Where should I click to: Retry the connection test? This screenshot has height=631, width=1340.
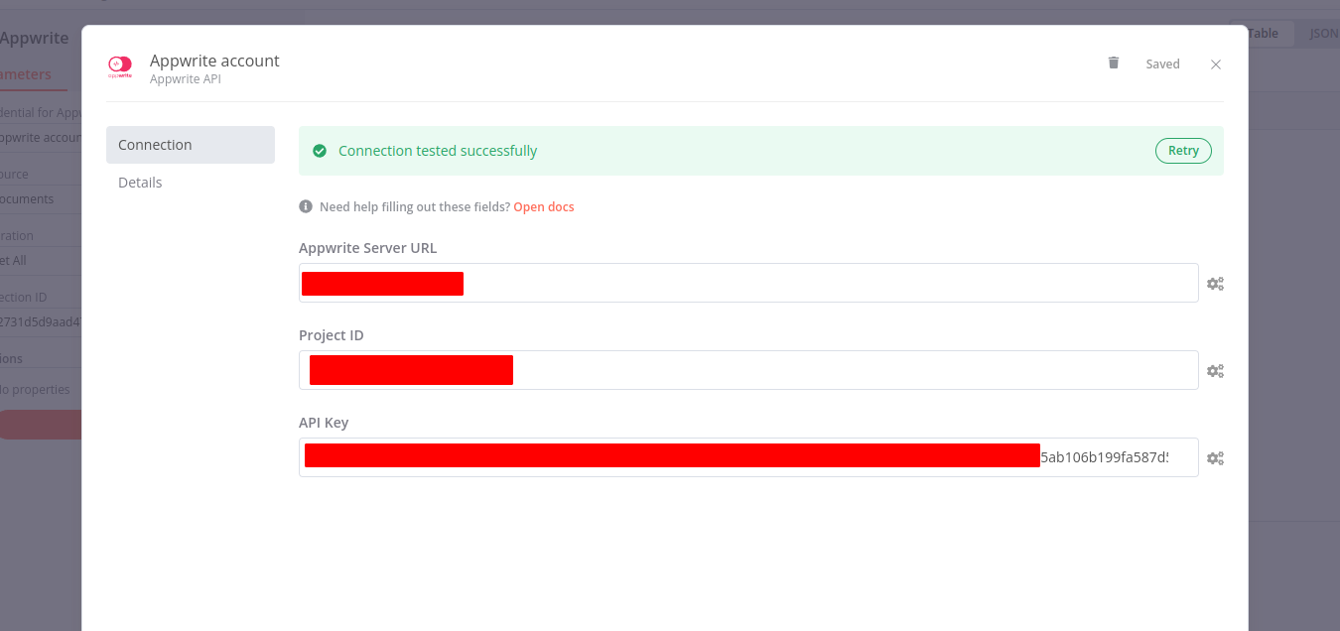1183,151
